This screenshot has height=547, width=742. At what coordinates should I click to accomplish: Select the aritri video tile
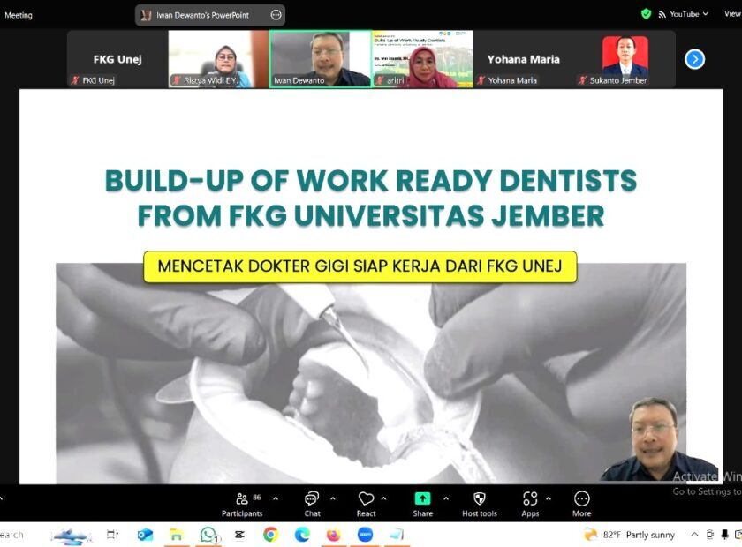(422, 59)
